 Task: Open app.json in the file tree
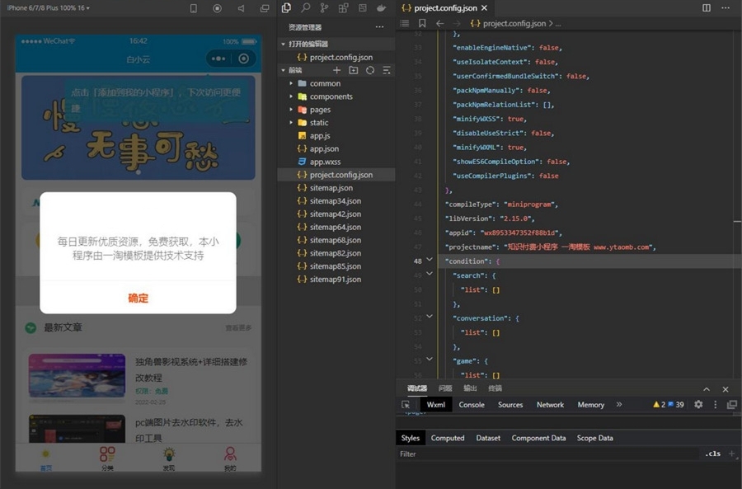click(x=324, y=148)
